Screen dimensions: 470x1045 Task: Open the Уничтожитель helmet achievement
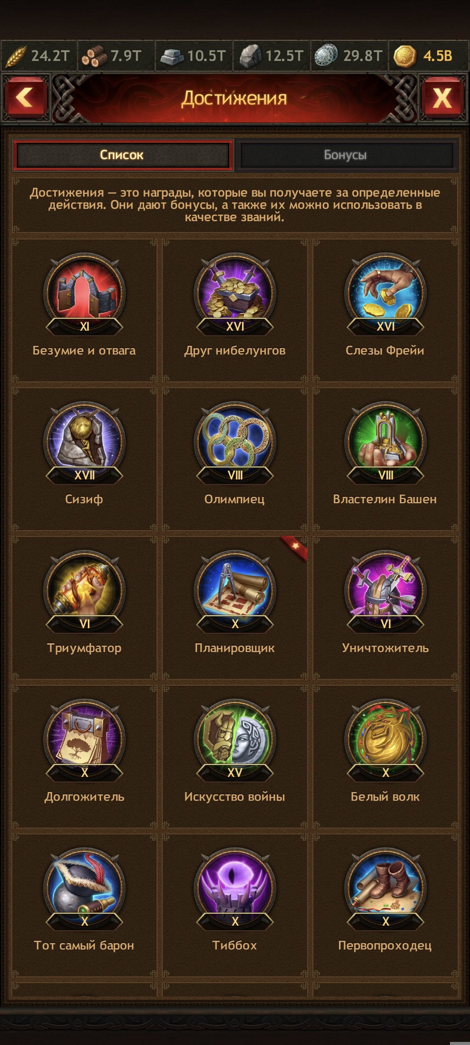385,608
